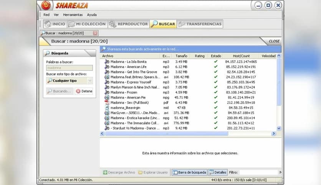Select the Buscar tab
Image resolution: width=321 pixels, height=185 pixels.
pos(163,24)
